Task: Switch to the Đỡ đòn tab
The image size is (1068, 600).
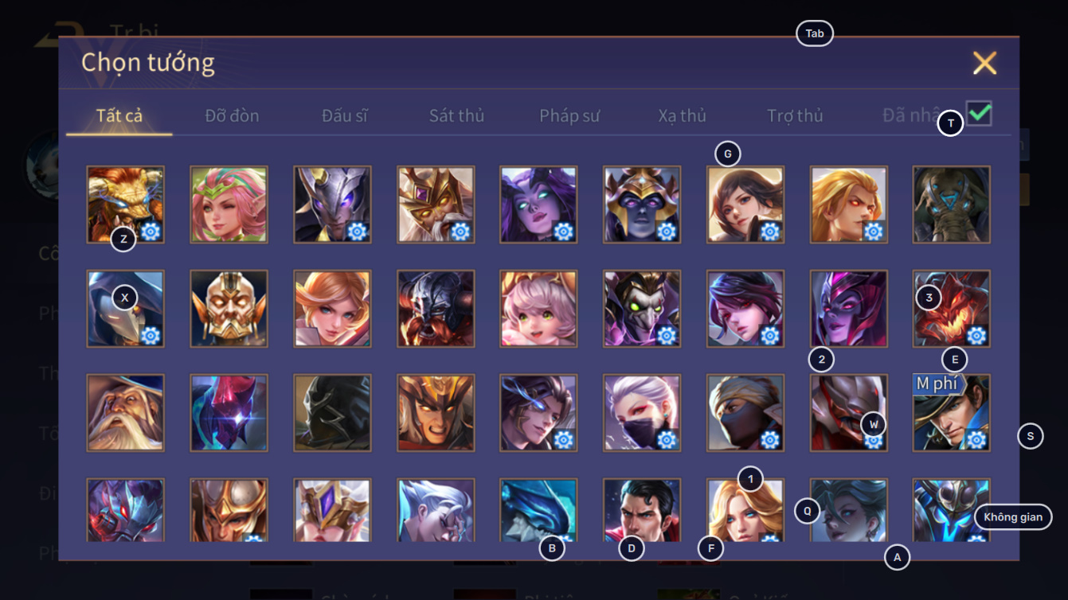Action: [x=232, y=115]
